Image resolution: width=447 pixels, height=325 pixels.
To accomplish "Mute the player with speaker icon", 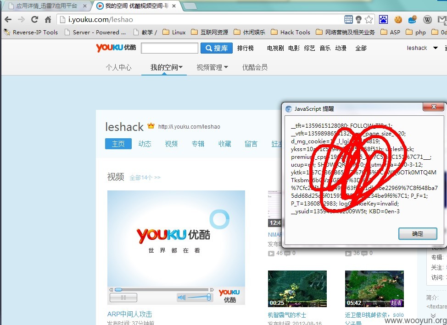I will pos(182,298).
